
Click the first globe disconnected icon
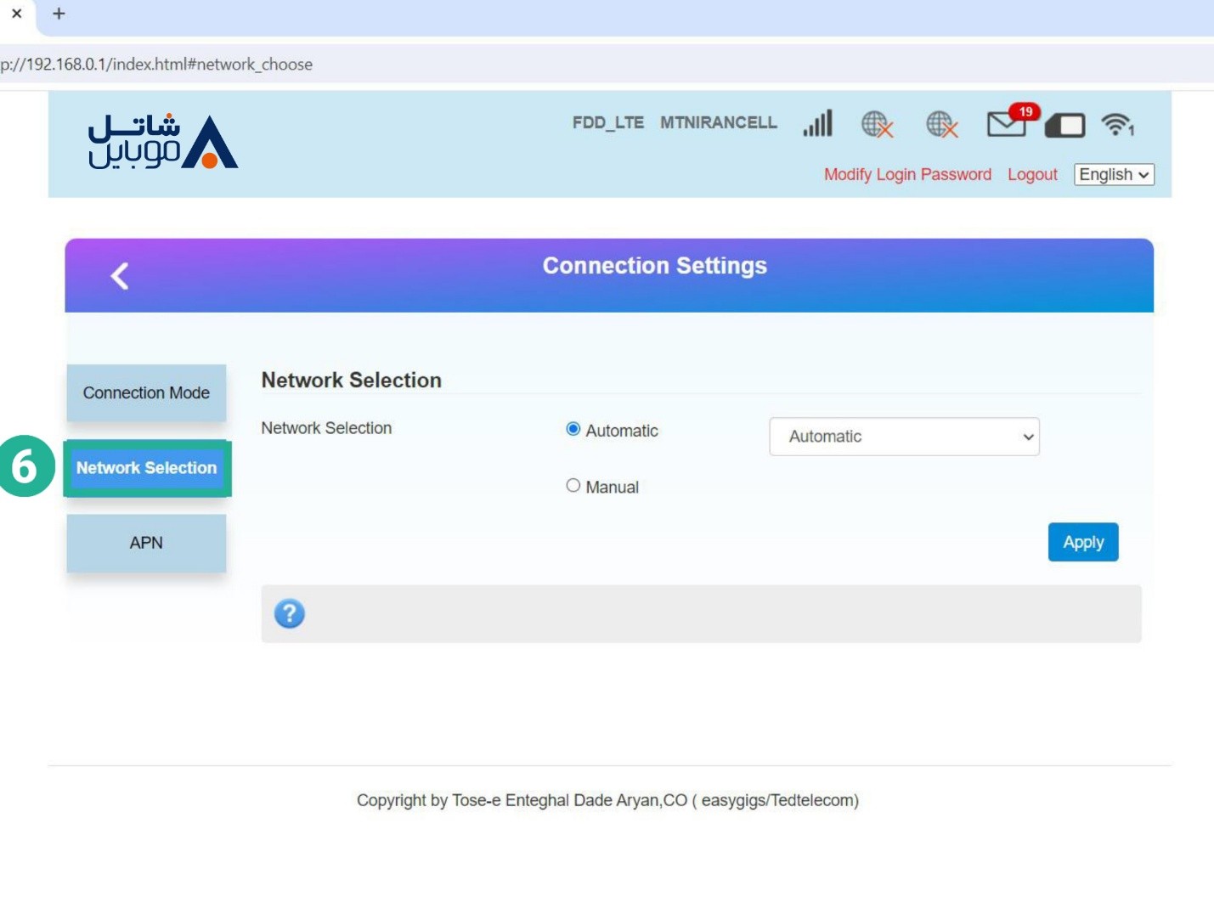point(878,125)
